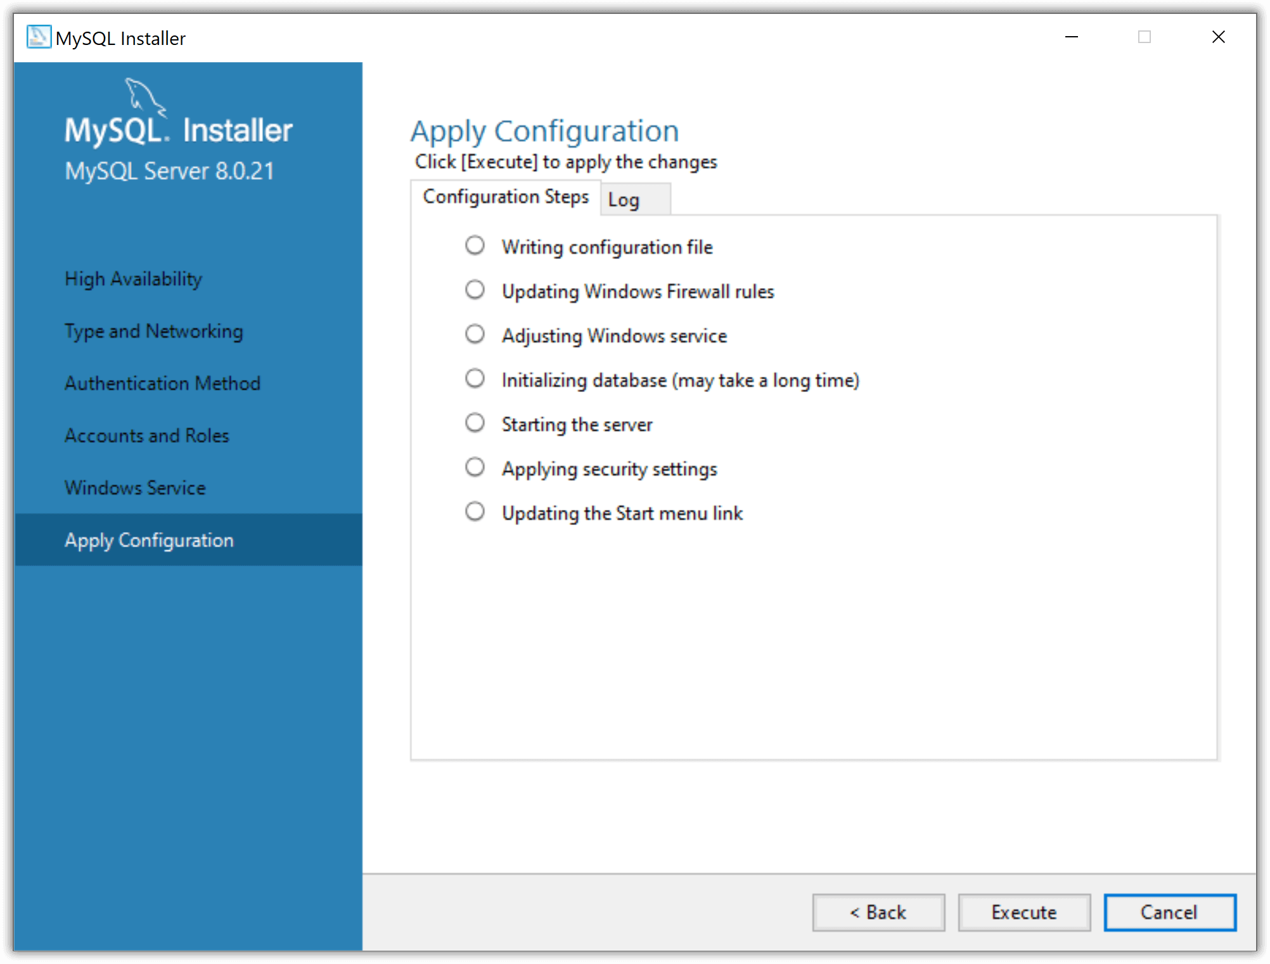Open the Configuration Steps tab
1270x964 pixels.
(506, 197)
